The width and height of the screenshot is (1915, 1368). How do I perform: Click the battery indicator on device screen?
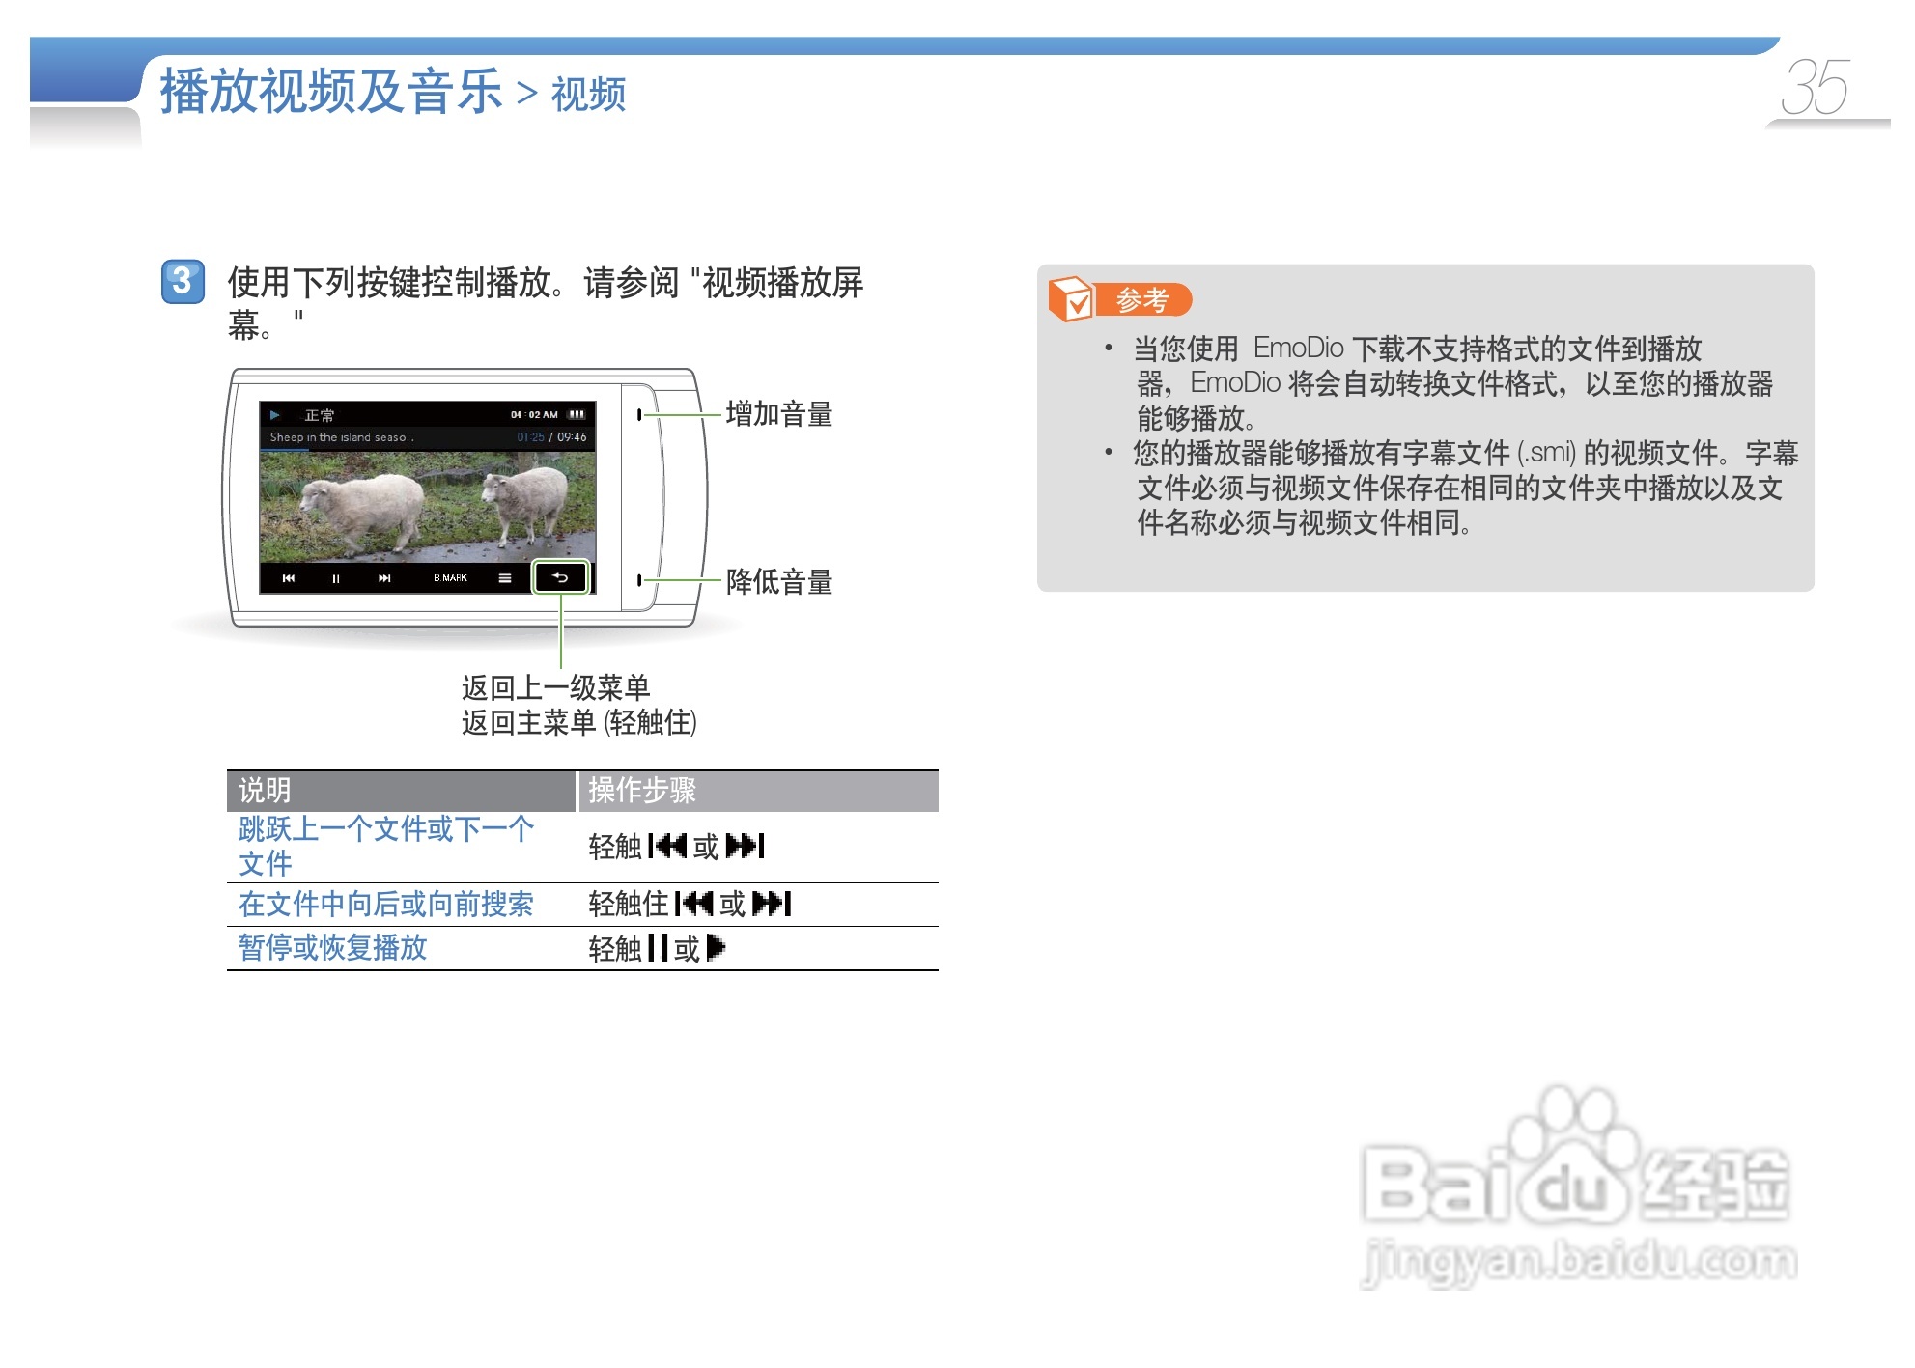577,415
